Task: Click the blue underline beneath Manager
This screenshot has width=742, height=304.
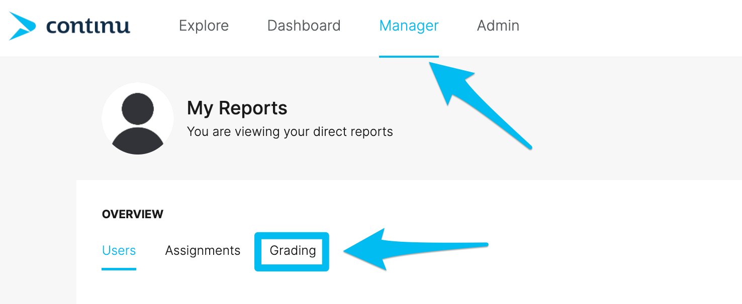Action: click(409, 56)
